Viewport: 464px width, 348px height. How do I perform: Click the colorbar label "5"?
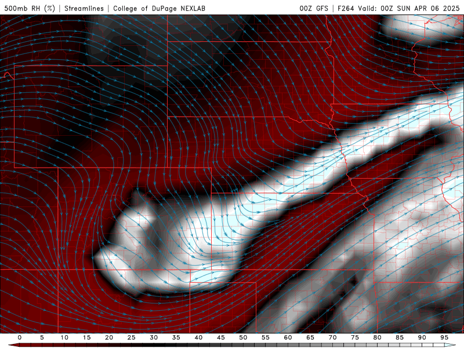click(x=42, y=338)
